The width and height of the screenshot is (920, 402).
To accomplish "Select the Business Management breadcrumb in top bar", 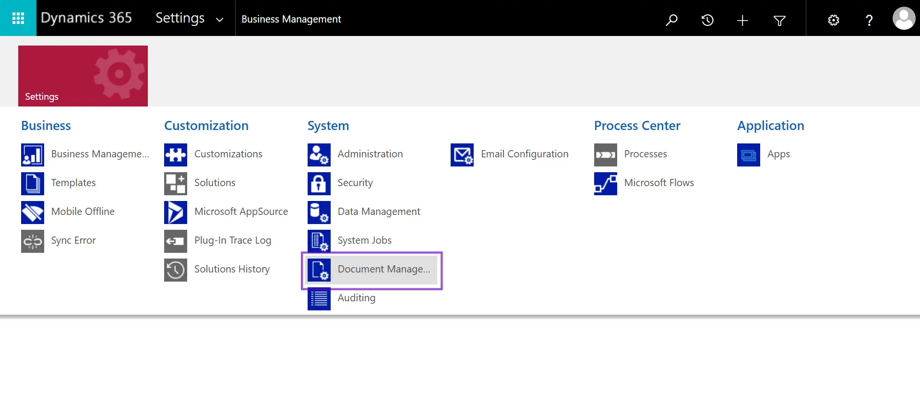I will [291, 19].
